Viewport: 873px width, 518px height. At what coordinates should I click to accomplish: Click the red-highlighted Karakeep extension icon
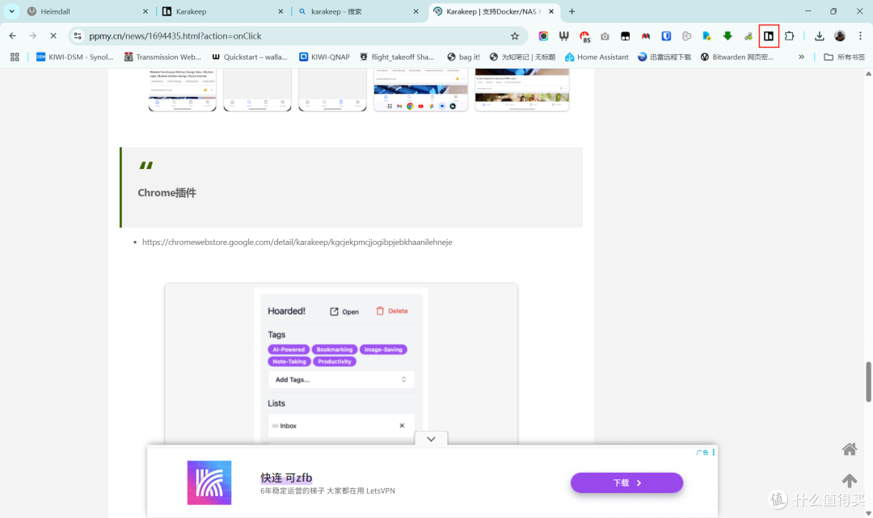(769, 36)
